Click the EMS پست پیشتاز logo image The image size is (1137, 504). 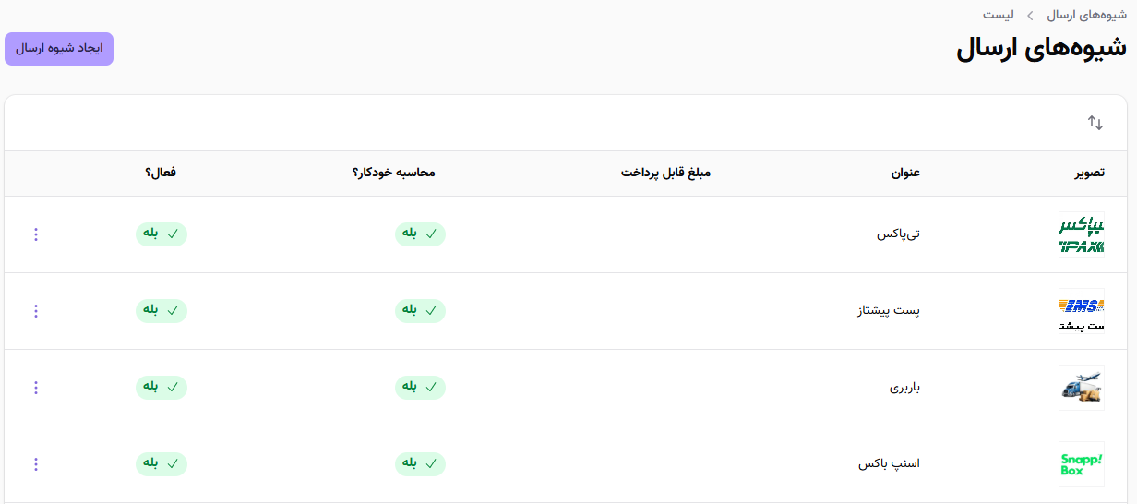point(1081,311)
